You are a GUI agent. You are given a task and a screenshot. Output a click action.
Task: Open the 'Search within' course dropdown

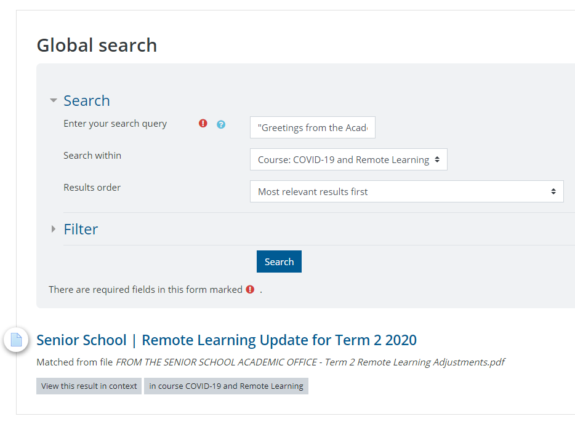tap(348, 159)
